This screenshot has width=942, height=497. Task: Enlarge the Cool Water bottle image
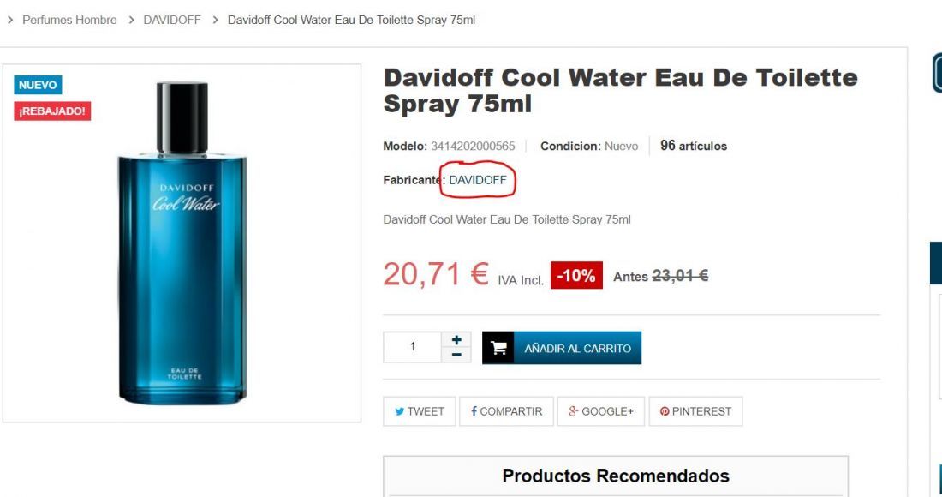(182, 243)
